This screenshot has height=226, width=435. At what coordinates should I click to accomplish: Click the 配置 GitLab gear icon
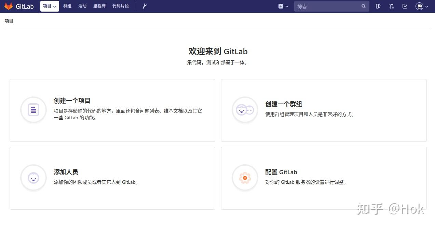(x=245, y=178)
